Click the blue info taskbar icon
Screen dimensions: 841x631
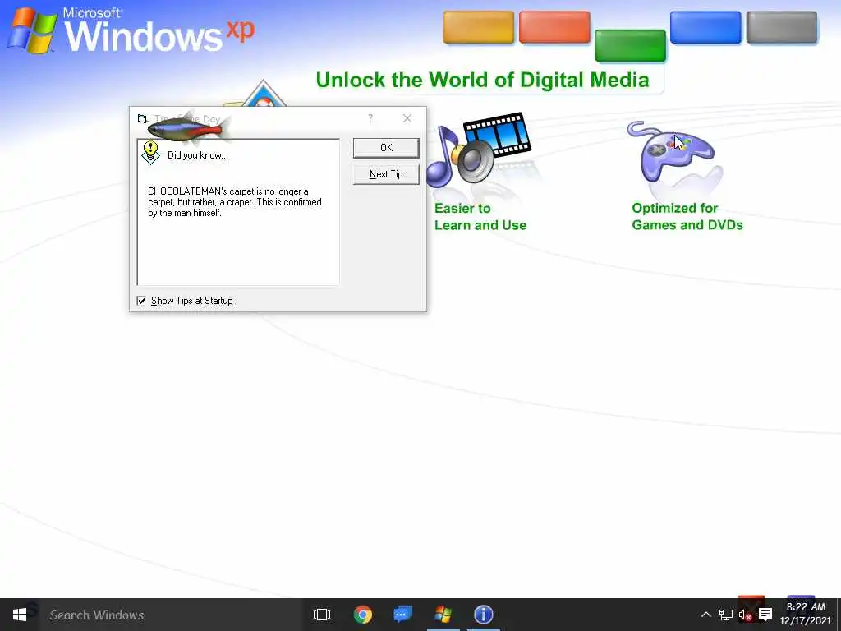pos(483,615)
